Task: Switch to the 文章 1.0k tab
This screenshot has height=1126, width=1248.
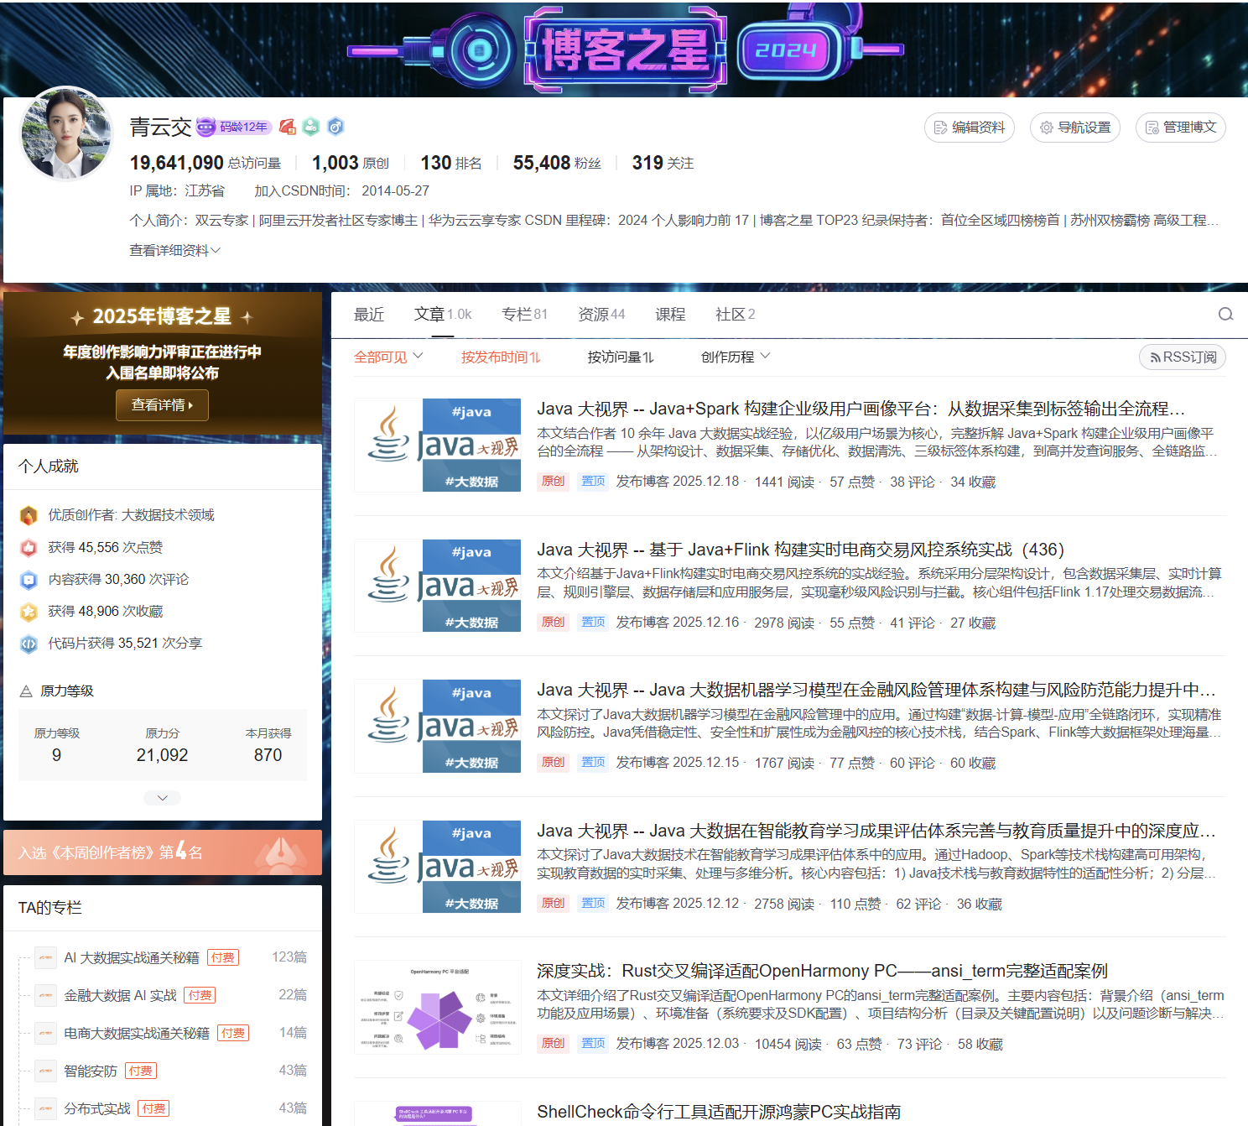Action: tap(443, 315)
